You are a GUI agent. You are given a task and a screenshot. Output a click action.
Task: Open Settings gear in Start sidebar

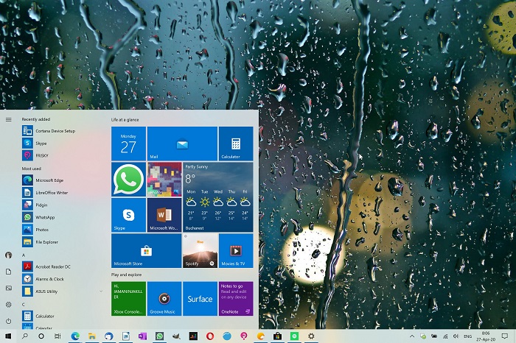[9, 305]
